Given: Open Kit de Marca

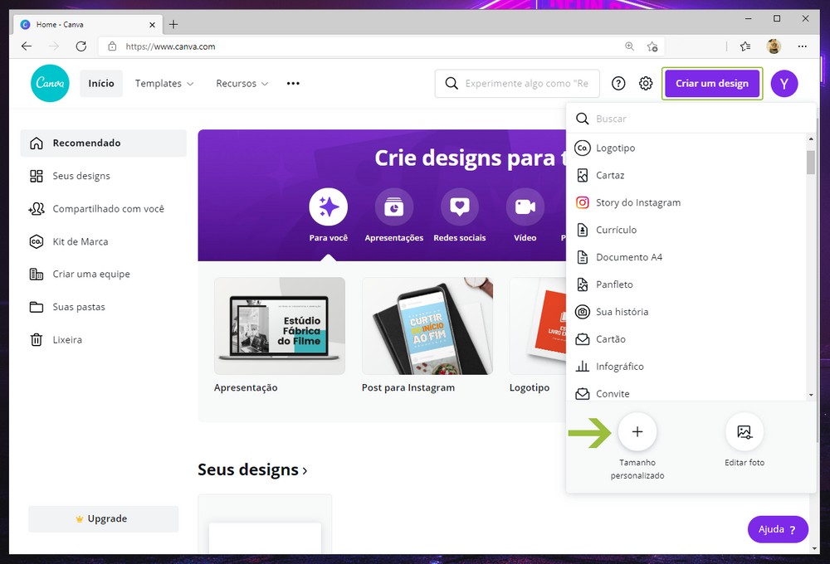Looking at the screenshot, I should tap(103, 241).
